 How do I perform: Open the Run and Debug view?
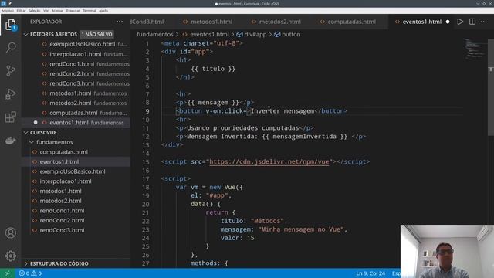(x=11, y=94)
